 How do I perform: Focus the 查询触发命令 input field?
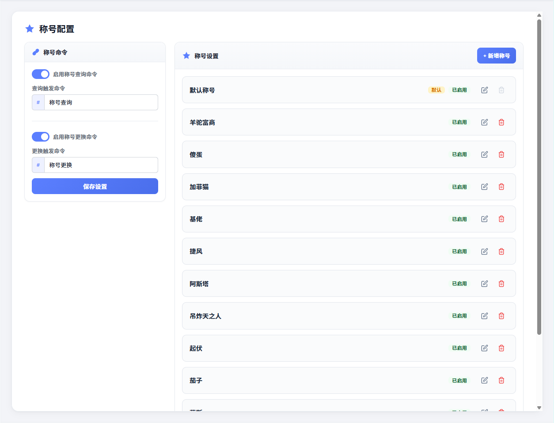(x=101, y=102)
